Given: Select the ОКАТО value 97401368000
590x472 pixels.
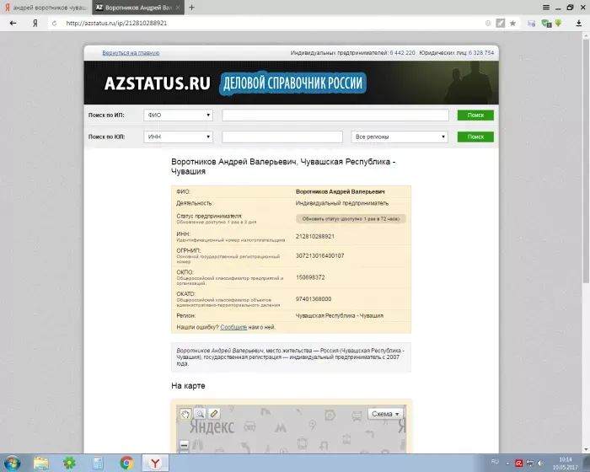Looking at the screenshot, I should 314,299.
